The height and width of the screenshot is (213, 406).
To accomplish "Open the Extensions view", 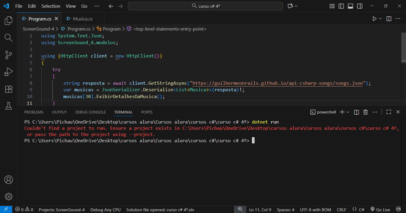I will [8, 89].
